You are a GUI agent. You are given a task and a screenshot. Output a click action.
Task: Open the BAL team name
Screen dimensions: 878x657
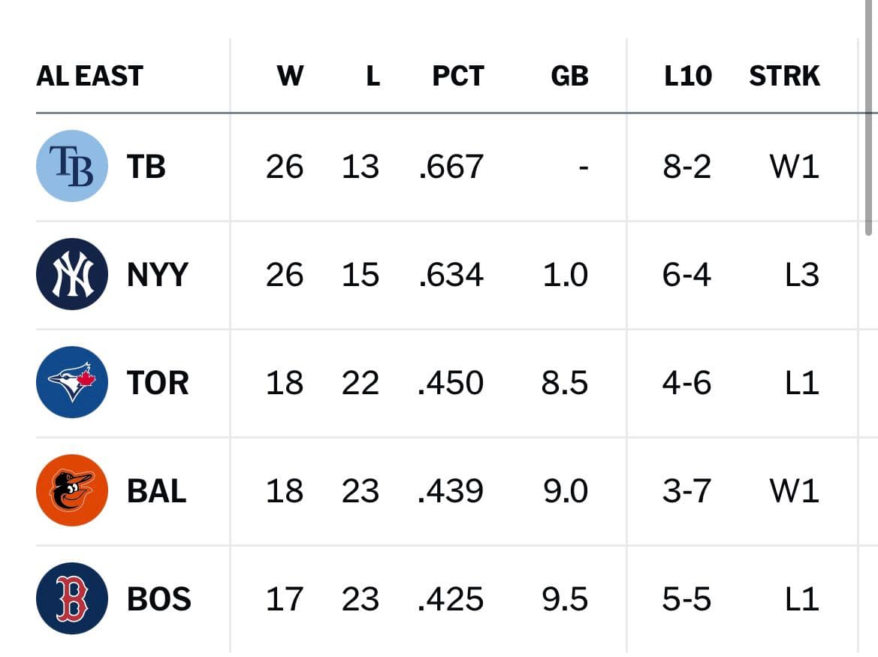(x=157, y=491)
